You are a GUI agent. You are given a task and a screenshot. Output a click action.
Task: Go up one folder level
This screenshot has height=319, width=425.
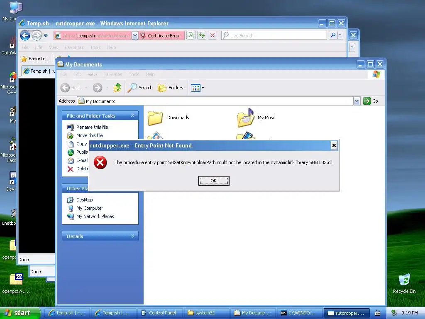coord(117,88)
